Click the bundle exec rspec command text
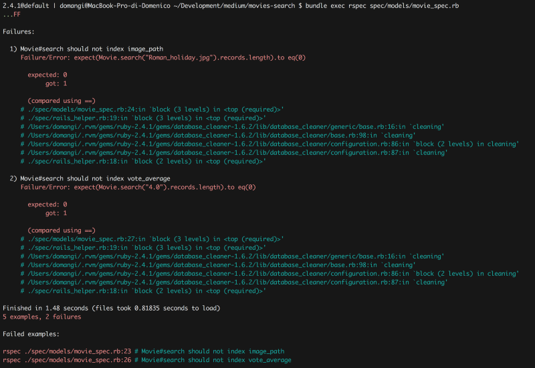The height and width of the screenshot is (368, 535). click(382, 6)
